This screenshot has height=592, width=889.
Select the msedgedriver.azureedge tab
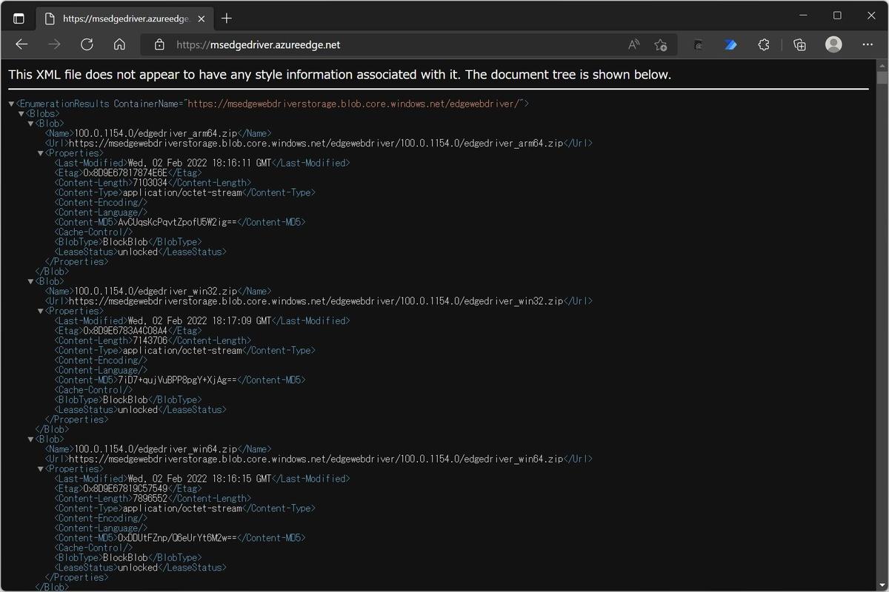(x=124, y=18)
